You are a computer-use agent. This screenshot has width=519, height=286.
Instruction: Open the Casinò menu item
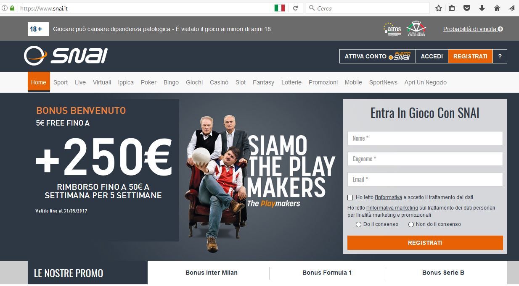coord(219,82)
